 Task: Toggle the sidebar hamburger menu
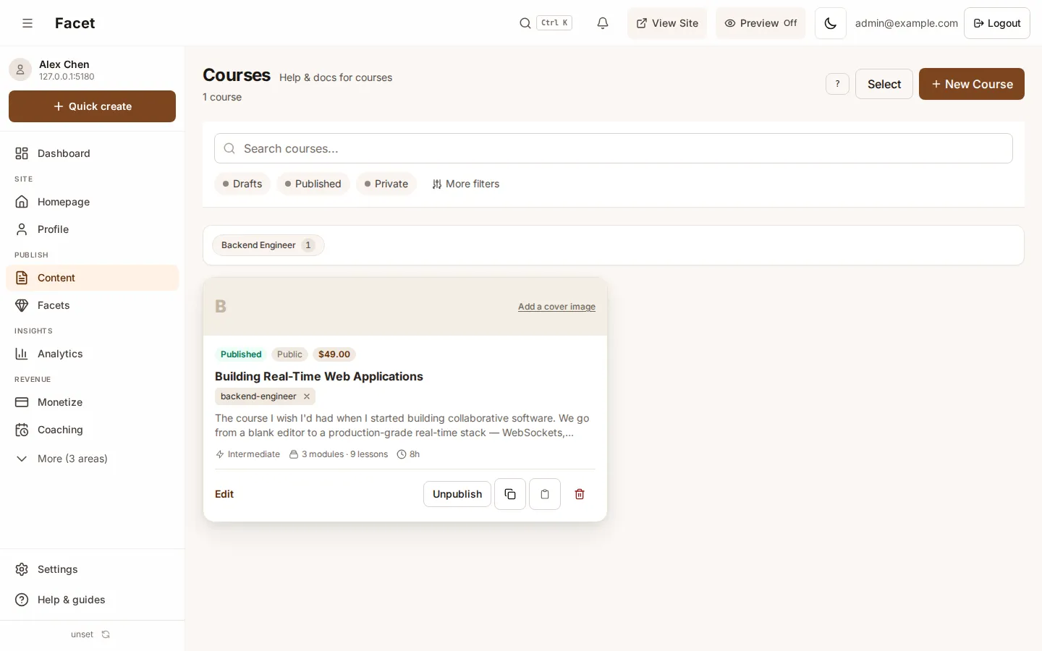pyautogui.click(x=27, y=23)
